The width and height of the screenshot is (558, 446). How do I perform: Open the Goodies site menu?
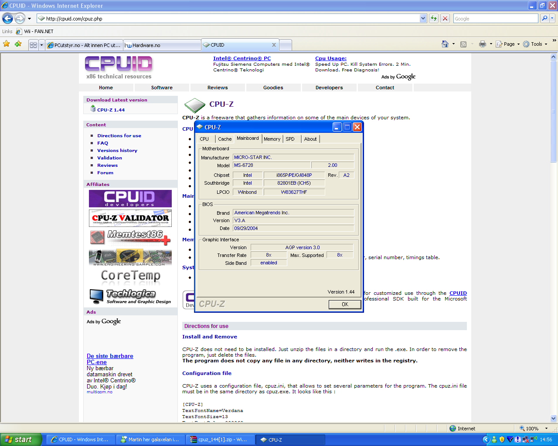click(273, 88)
